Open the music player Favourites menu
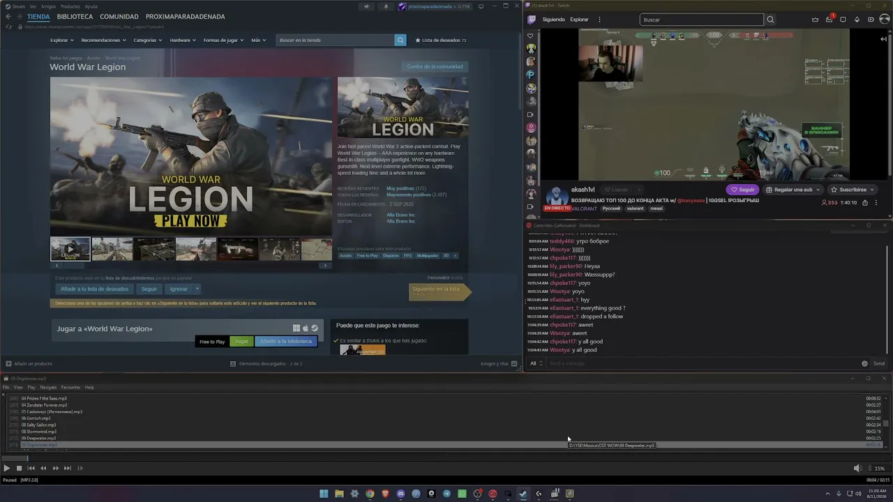Image resolution: width=893 pixels, height=502 pixels. (x=70, y=388)
